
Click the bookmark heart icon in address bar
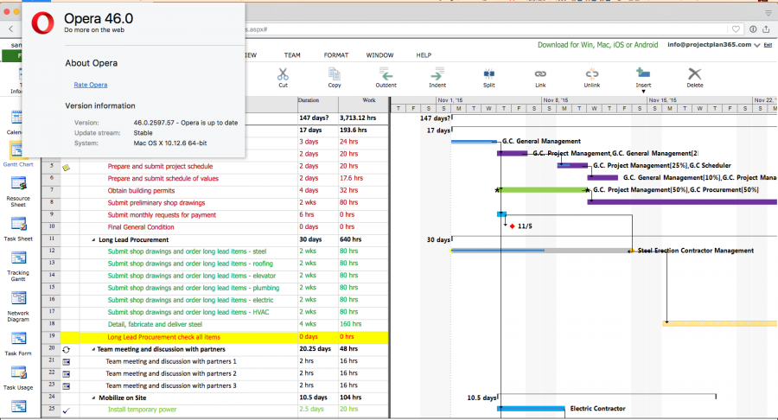coord(736,29)
